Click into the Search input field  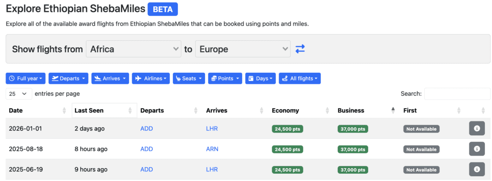click(x=457, y=93)
